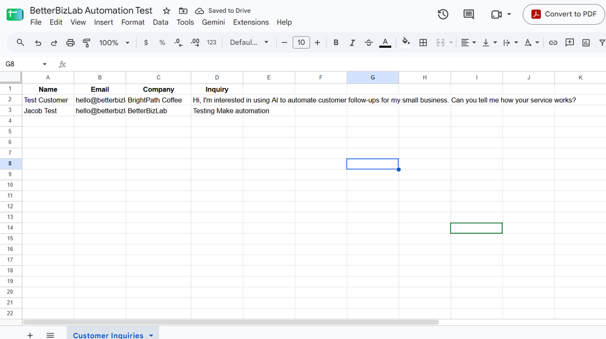606x339 pixels.
Task: Open vertical align dropdown
Action: 489,43
